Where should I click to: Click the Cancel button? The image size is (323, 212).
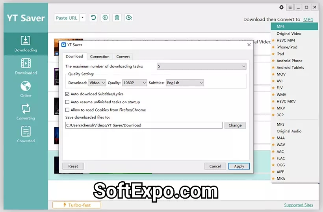[x=215, y=166]
